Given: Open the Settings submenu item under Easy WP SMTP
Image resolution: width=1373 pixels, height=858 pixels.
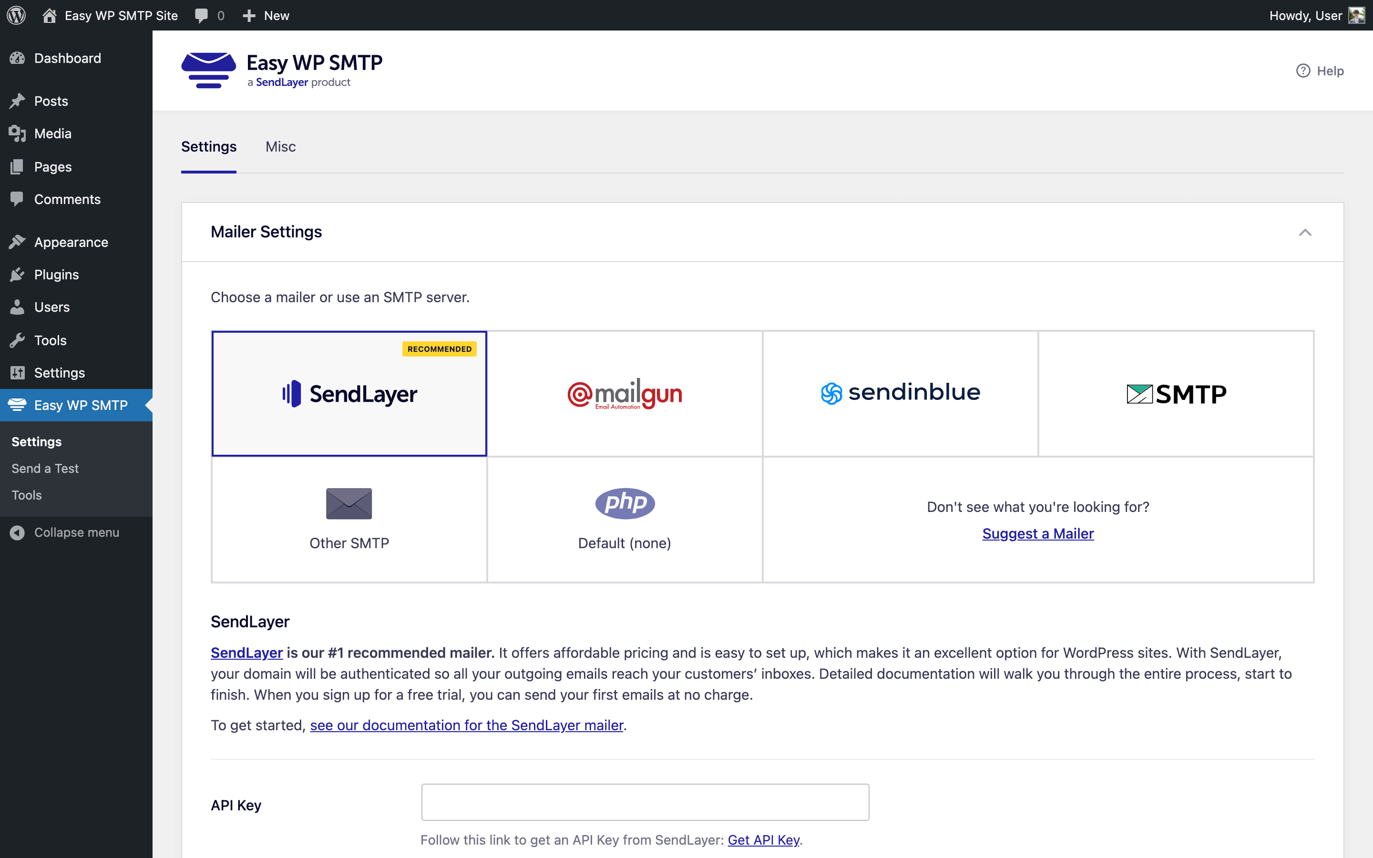Looking at the screenshot, I should coord(37,441).
